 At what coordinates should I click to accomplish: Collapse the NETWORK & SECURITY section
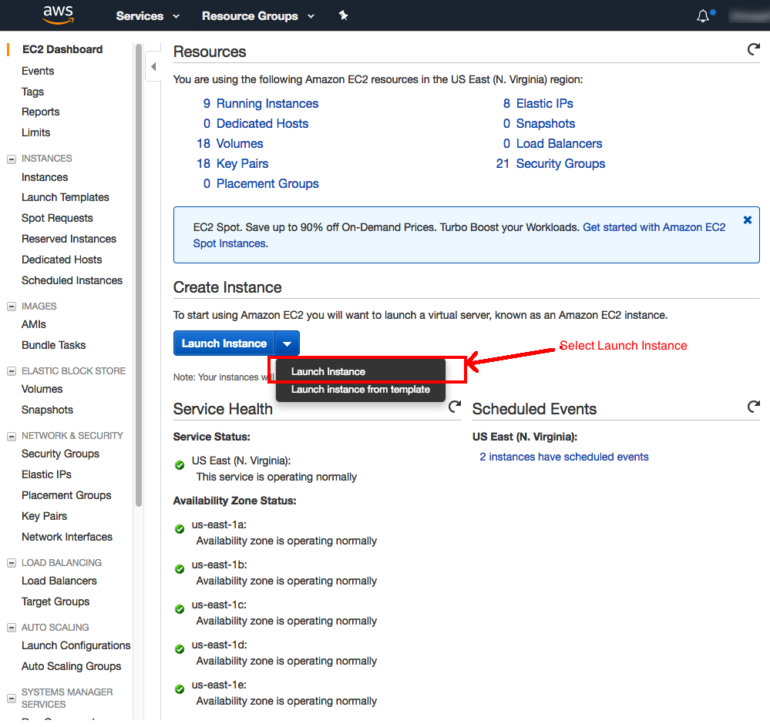pos(12,436)
